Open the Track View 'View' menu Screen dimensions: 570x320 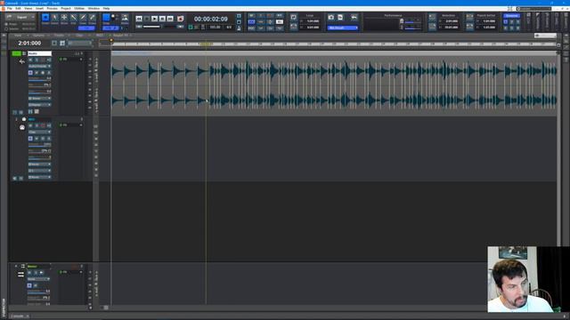[18, 36]
